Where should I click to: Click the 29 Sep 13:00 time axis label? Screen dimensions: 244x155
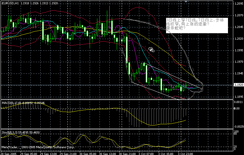pyautogui.click(x=48, y=153)
